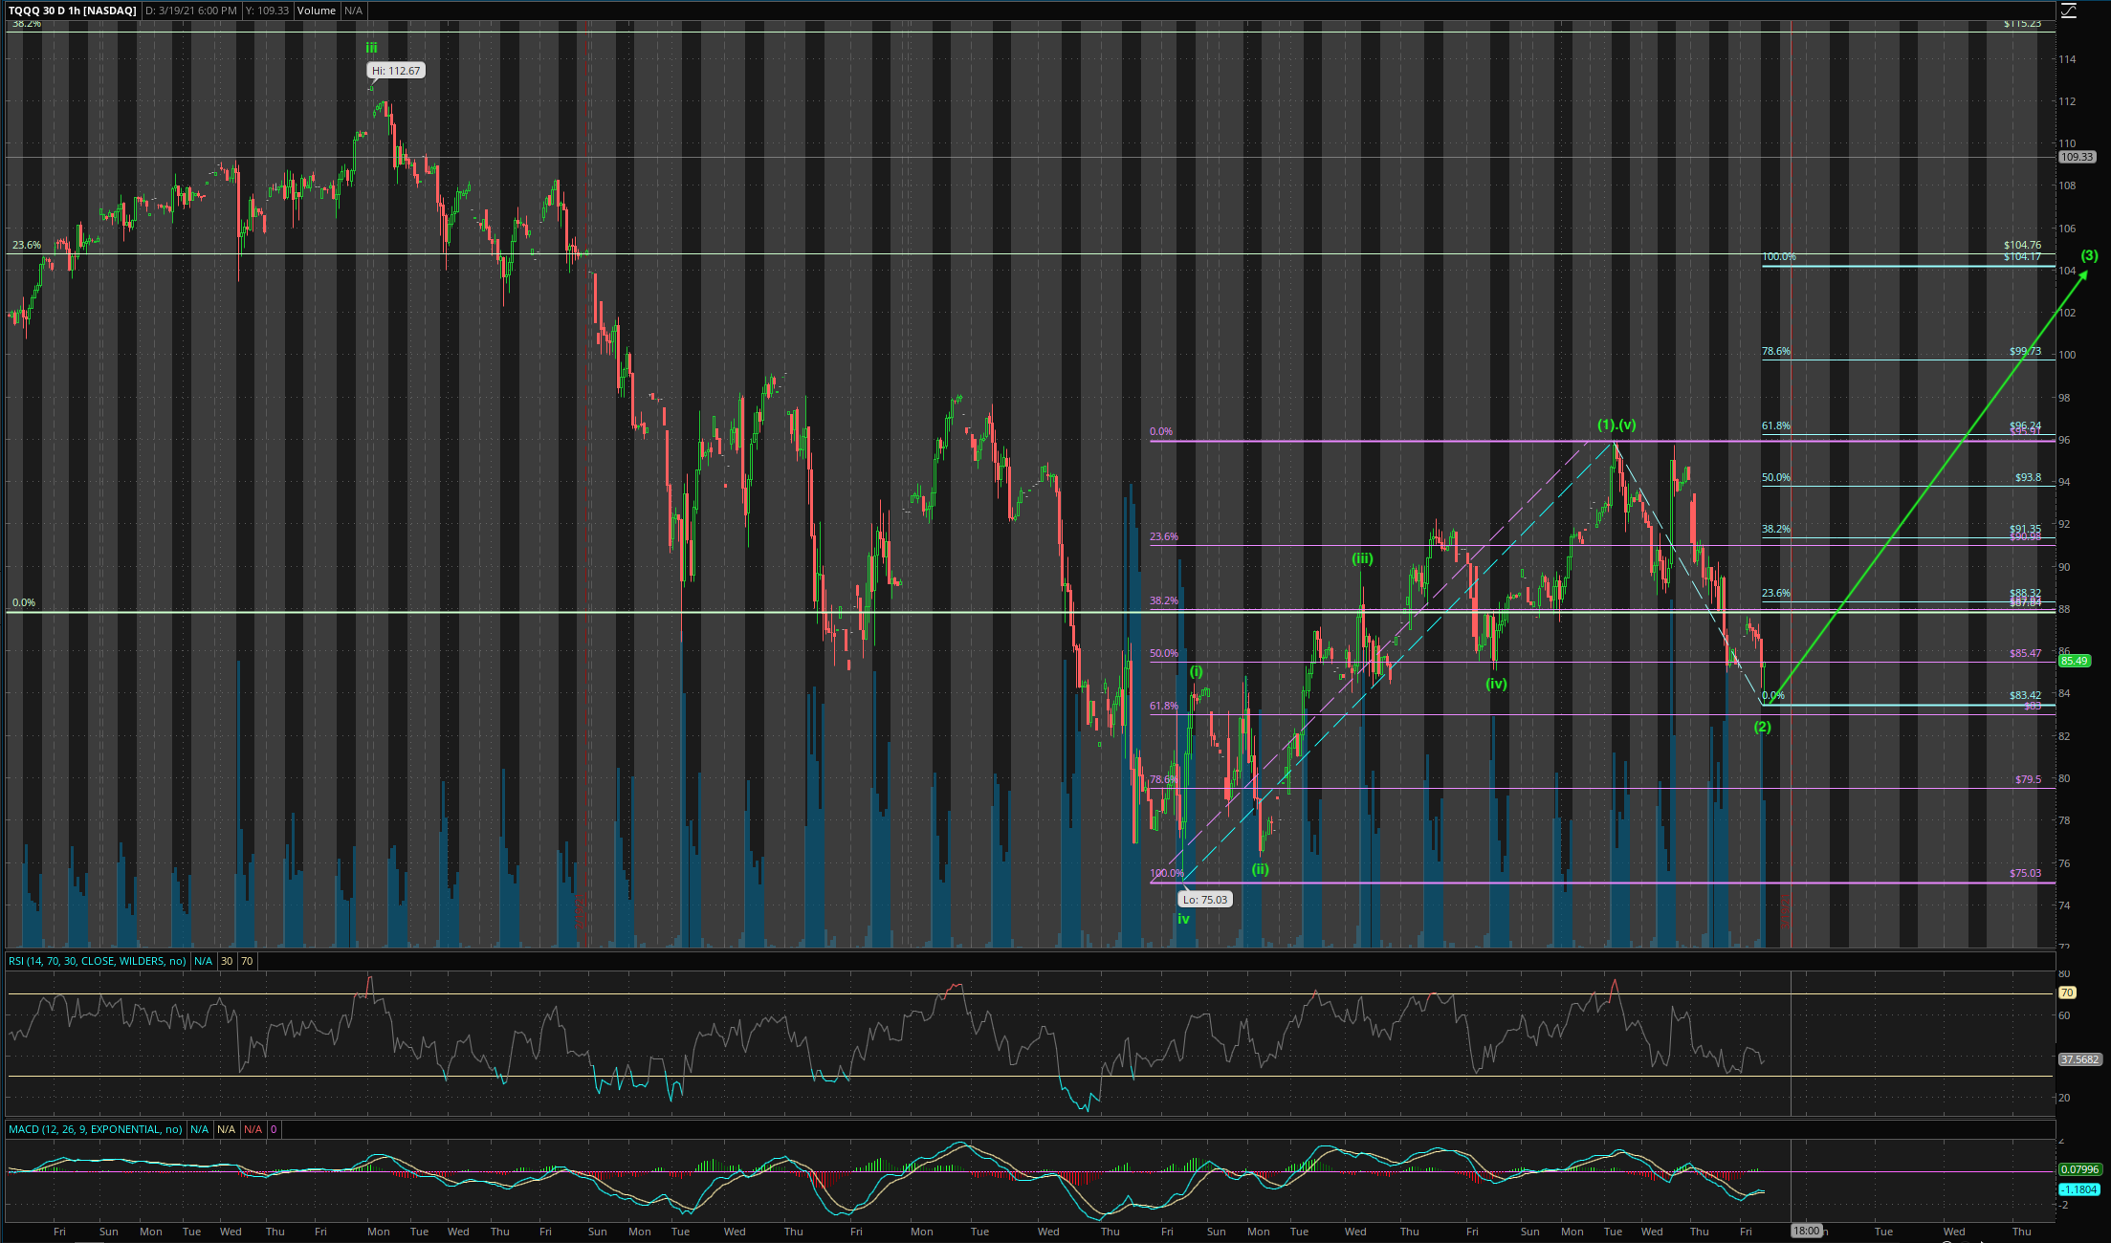Click the Lo: 75.03 price bubble
Screen dimensions: 2111x1243
pos(1204,900)
